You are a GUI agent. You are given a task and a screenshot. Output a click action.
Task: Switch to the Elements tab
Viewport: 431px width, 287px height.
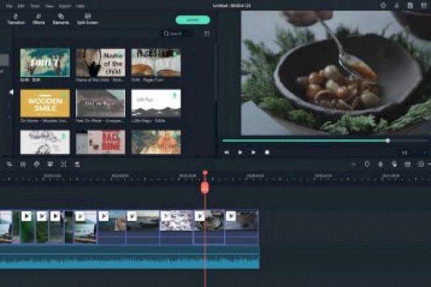click(x=61, y=19)
